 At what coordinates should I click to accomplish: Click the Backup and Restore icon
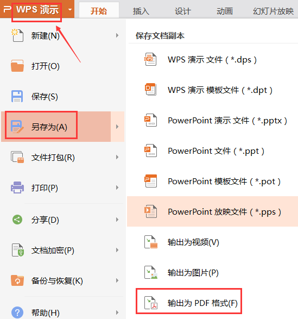(x=17, y=280)
